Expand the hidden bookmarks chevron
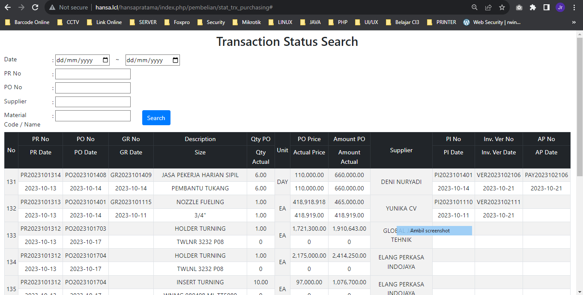 tap(574, 22)
